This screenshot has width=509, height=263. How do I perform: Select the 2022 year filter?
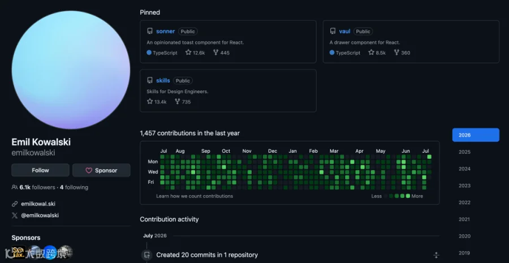464,202
